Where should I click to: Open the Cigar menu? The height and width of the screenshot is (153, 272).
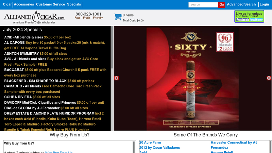pos(7,4)
